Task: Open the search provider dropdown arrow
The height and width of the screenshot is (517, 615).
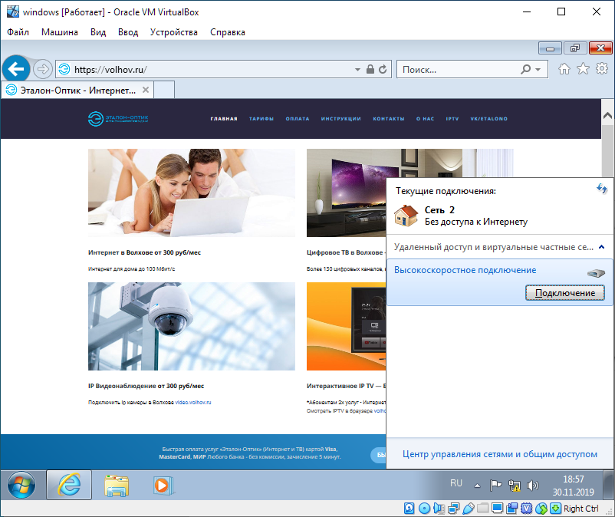Action: (x=538, y=70)
